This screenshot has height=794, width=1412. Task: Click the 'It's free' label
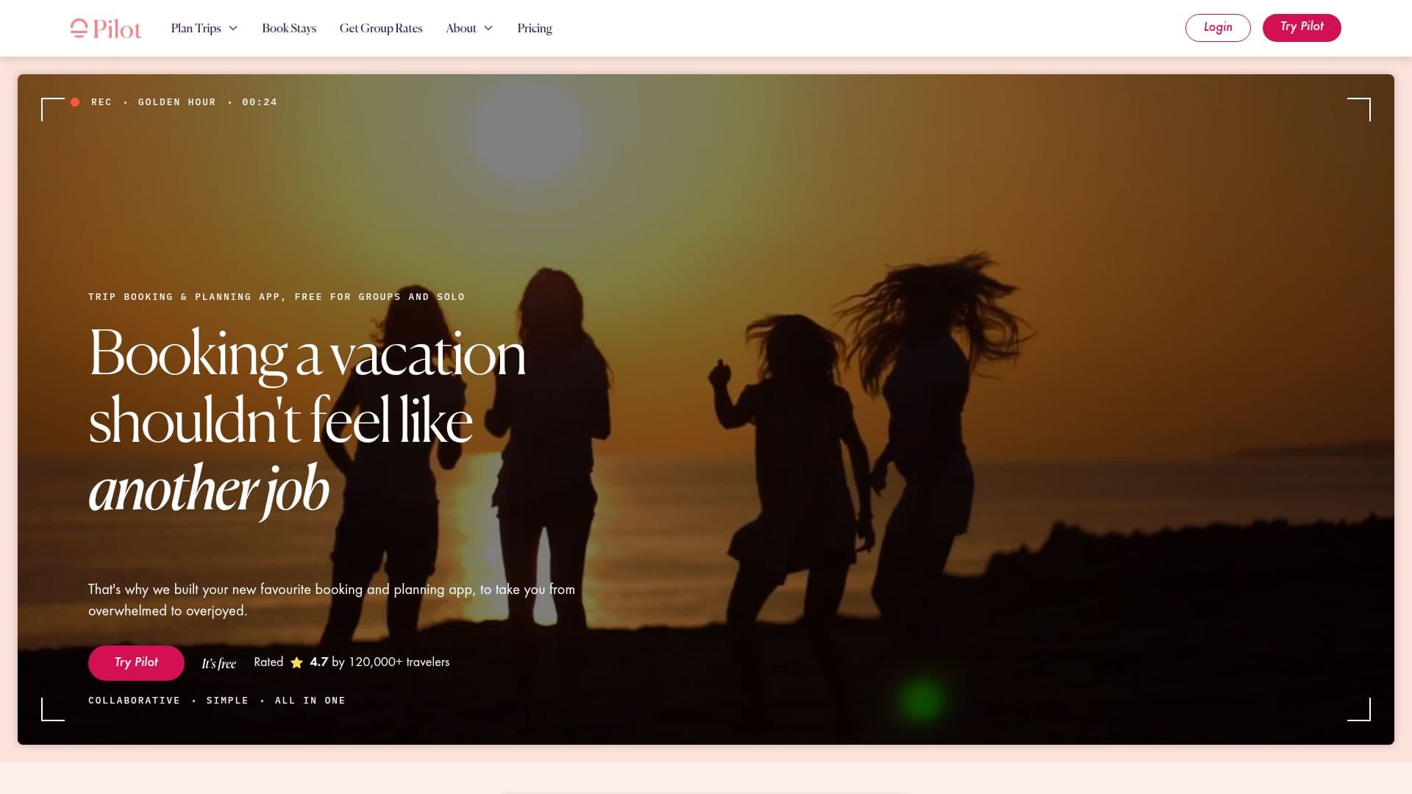pyautogui.click(x=219, y=663)
